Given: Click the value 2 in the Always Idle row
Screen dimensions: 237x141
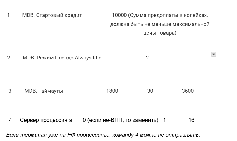Looking at the screenshot, I should tap(147, 58).
